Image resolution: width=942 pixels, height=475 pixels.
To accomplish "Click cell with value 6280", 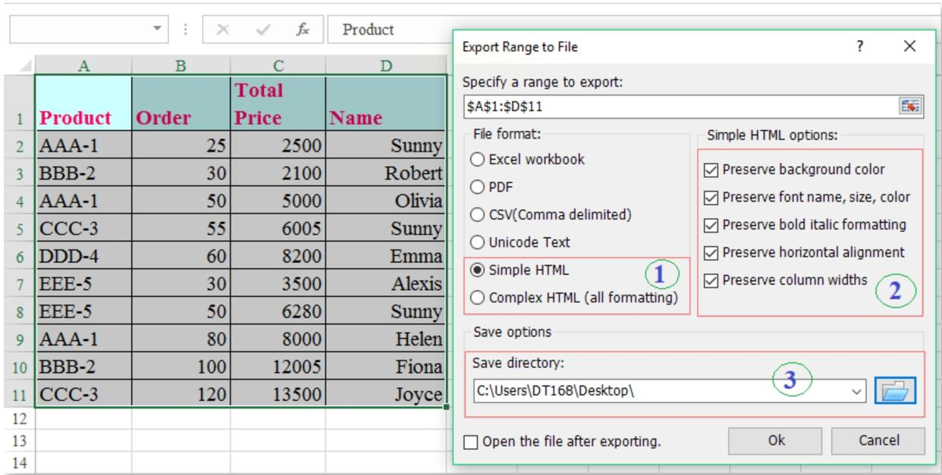I will 278,311.
